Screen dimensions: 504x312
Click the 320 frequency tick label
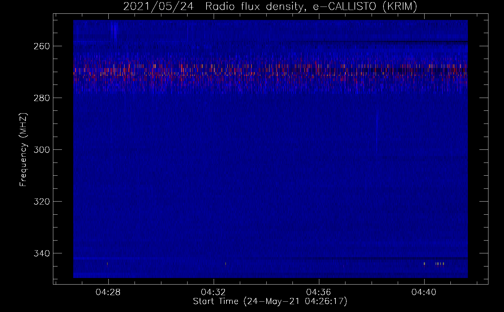[41, 202]
